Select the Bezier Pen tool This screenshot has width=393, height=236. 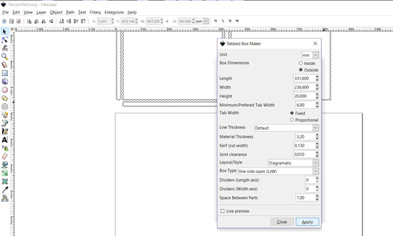coord(5,123)
